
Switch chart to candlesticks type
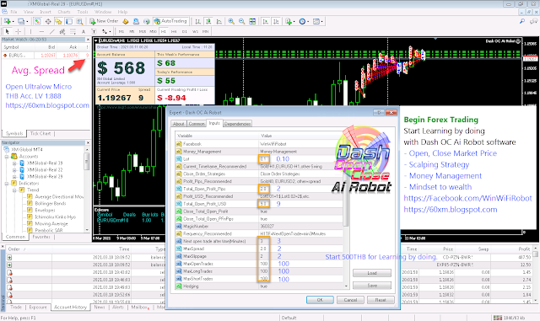coord(208,21)
